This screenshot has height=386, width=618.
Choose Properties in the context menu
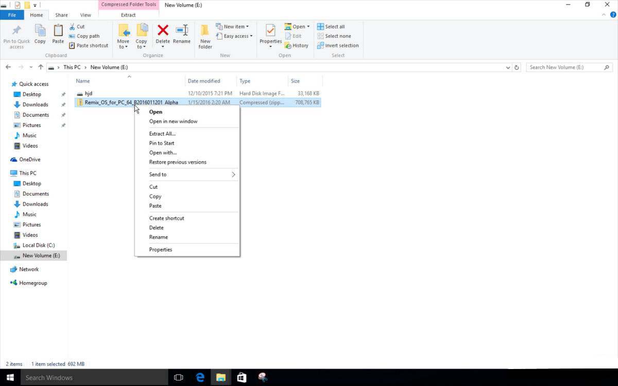click(x=187, y=250)
